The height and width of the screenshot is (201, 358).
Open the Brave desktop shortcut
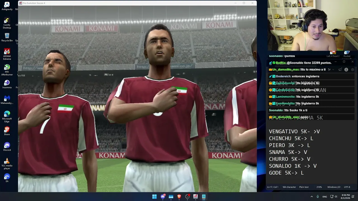click(7, 131)
